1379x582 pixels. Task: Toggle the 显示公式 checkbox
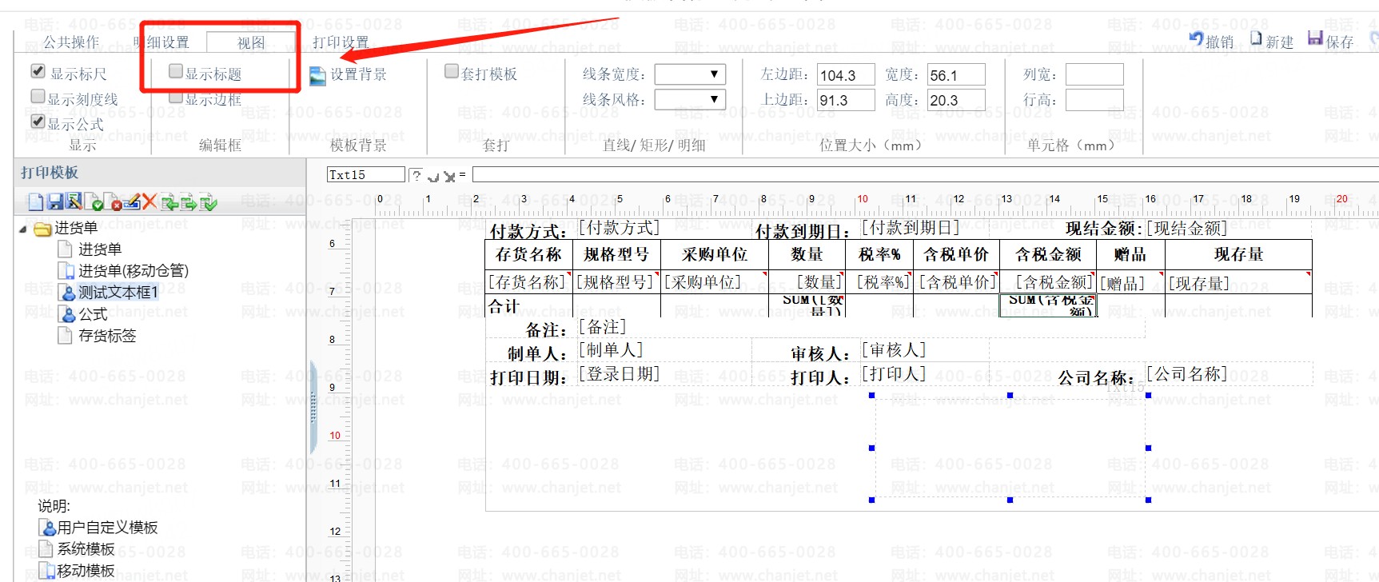tap(38, 122)
